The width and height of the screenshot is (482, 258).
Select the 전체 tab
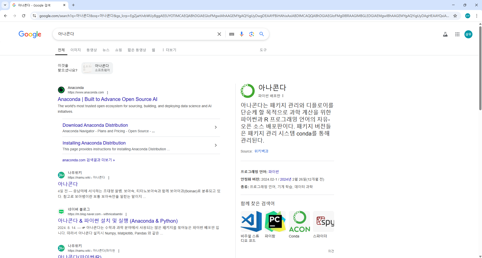coord(61,50)
